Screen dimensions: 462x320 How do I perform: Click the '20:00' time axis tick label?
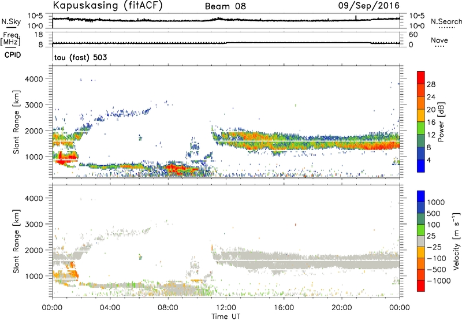(x=342, y=308)
